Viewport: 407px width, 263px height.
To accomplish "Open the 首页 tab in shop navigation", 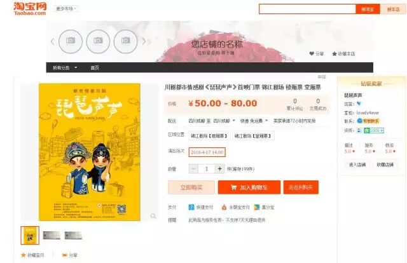I will [95, 68].
